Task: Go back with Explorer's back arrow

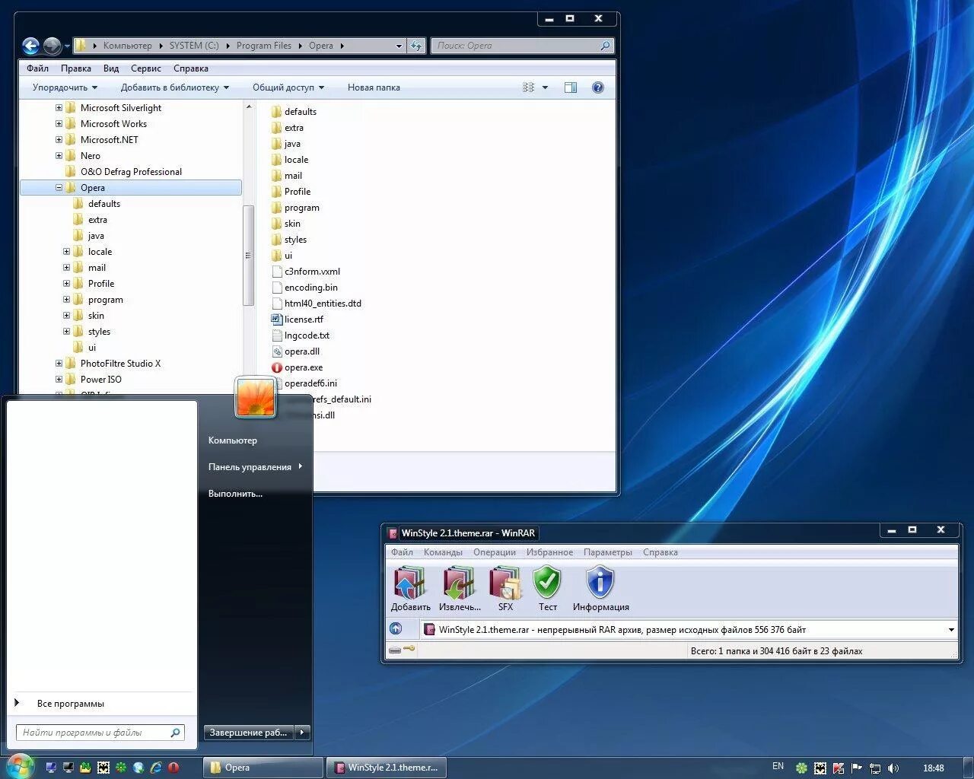Action: click(x=30, y=46)
